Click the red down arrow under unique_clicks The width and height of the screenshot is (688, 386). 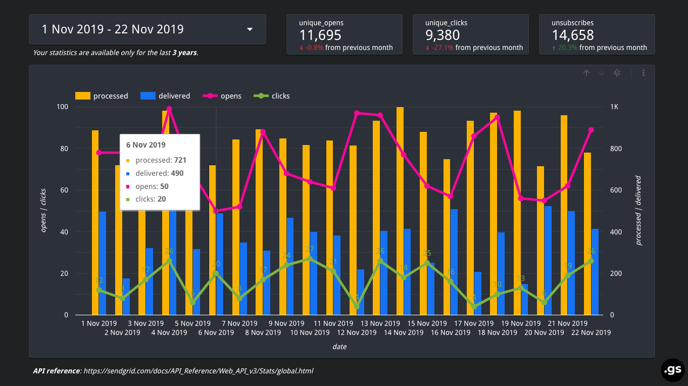[428, 48]
